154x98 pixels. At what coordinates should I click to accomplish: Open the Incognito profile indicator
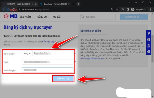pos(139,10)
